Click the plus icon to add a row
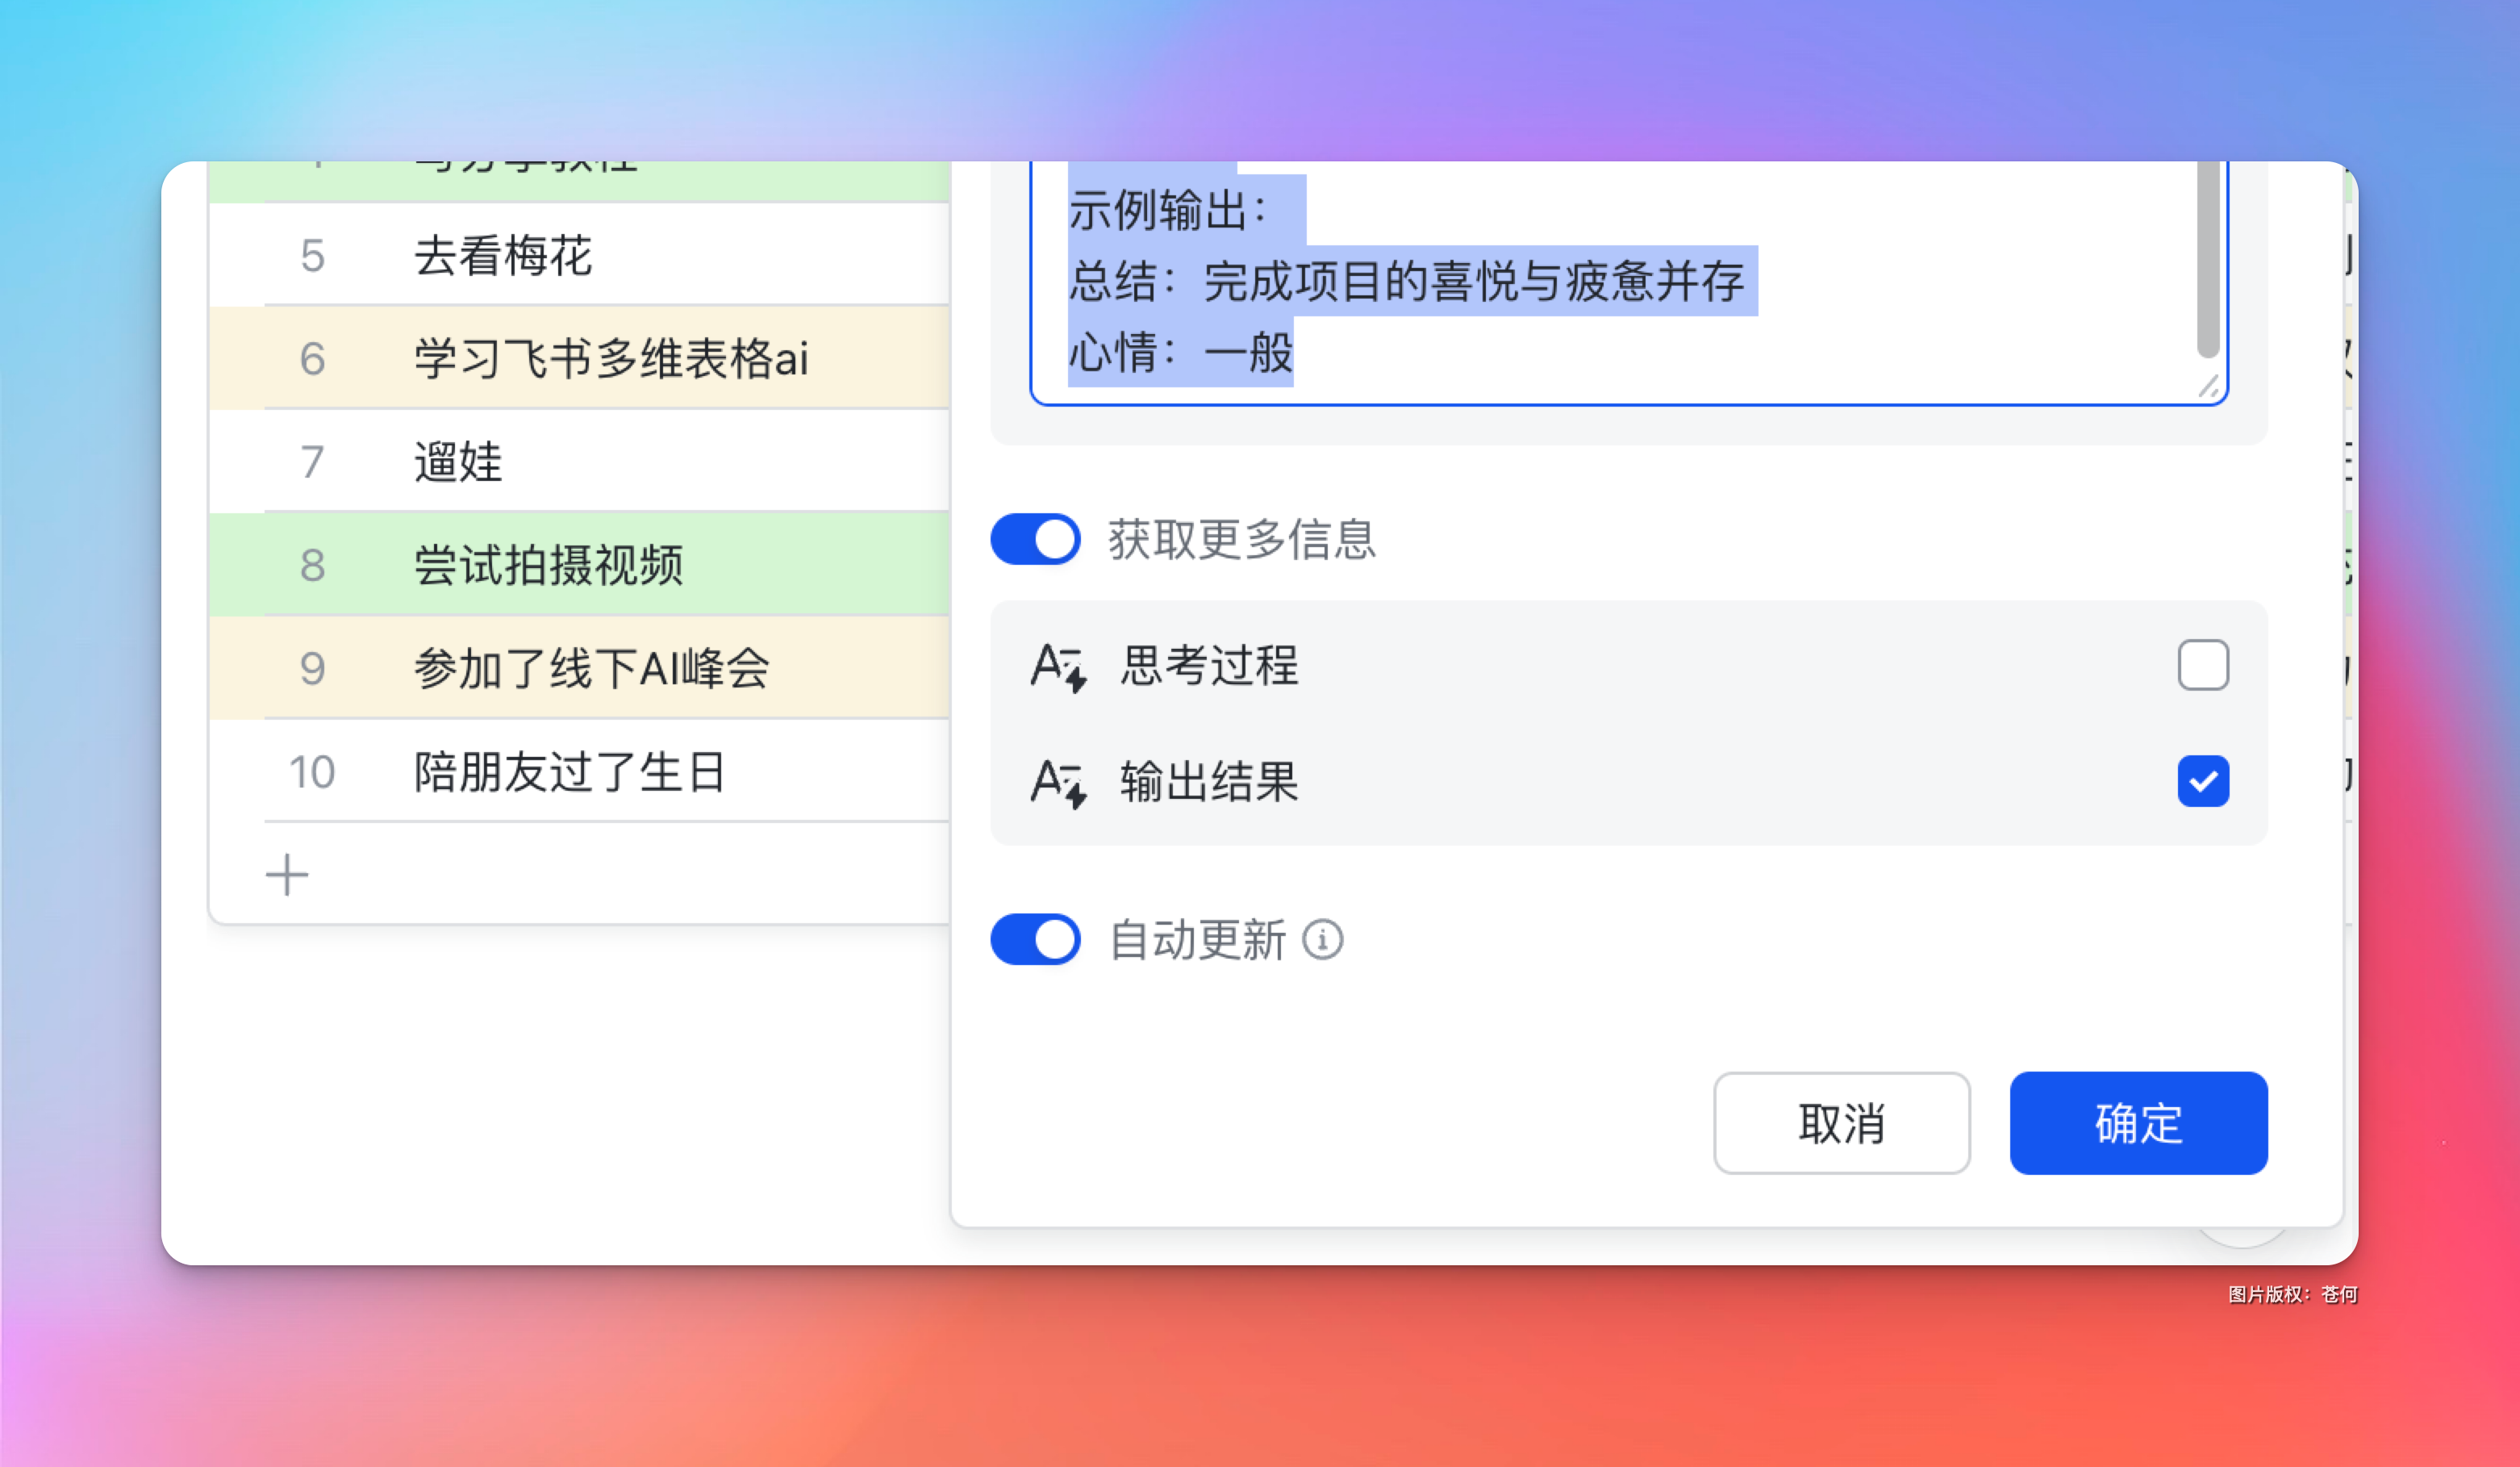The image size is (2520, 1467). (287, 875)
